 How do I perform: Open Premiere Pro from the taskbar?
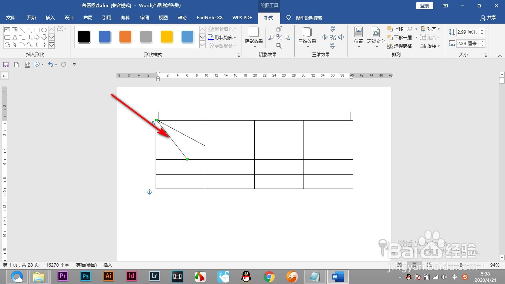63,276
